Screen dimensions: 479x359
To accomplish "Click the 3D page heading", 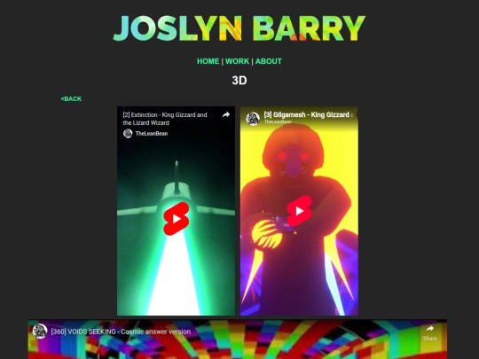I will (x=239, y=81).
